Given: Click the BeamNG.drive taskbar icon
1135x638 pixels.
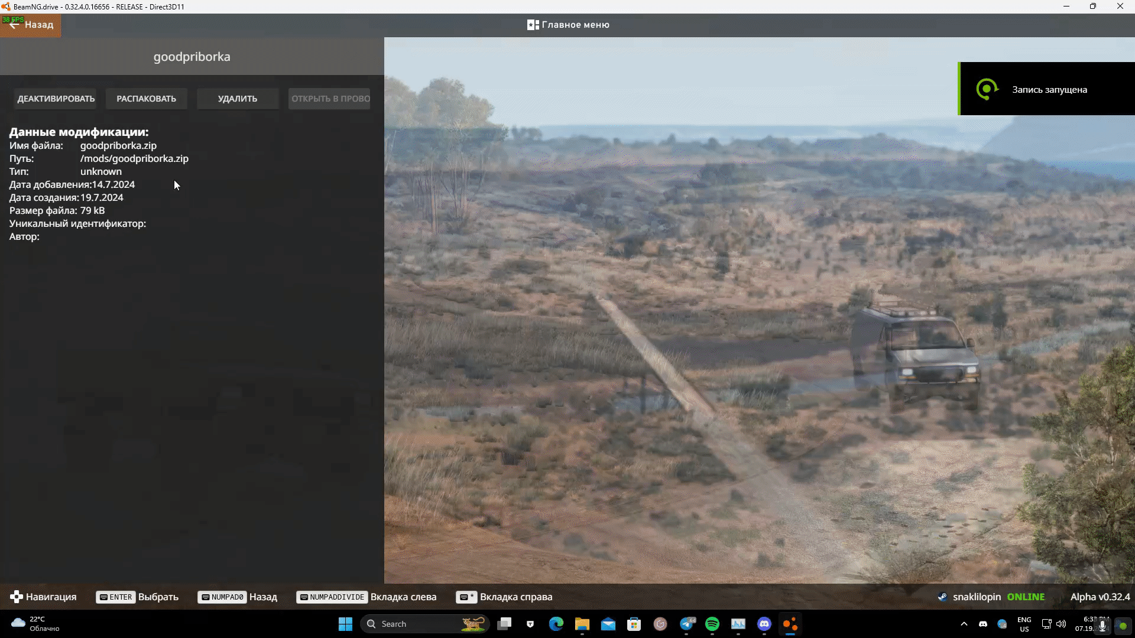Looking at the screenshot, I should pyautogui.click(x=790, y=624).
